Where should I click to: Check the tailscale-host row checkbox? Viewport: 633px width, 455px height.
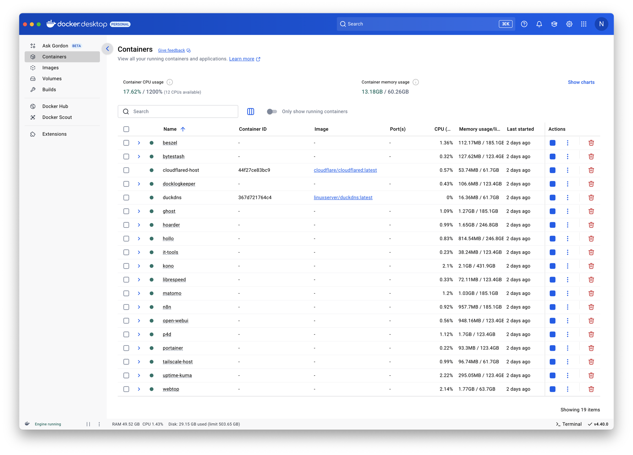coord(126,362)
